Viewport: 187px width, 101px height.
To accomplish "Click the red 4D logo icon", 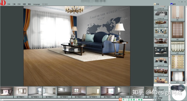I will point(3,3).
